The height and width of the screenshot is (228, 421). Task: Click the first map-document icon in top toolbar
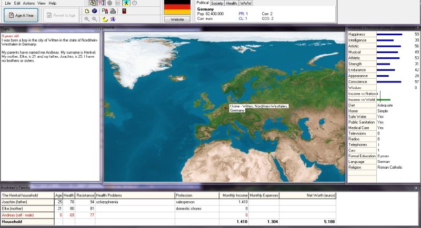pos(93,3)
